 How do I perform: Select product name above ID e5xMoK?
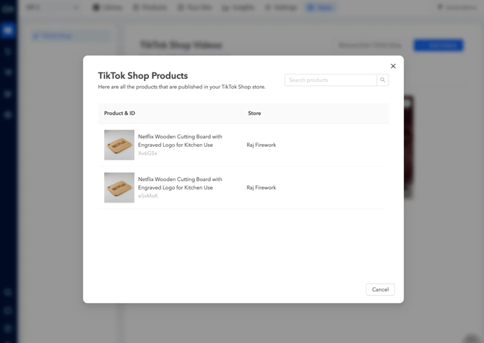(x=180, y=183)
